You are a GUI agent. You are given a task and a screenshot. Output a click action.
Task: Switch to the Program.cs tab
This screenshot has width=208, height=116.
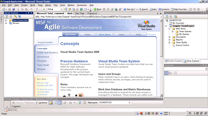point(92,13)
